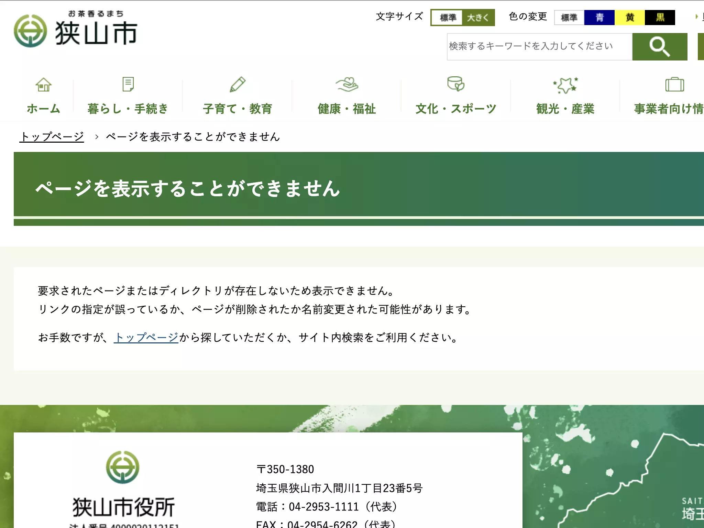Click the 狭山市役所 footer name text
The width and height of the screenshot is (704, 528).
coord(123,507)
